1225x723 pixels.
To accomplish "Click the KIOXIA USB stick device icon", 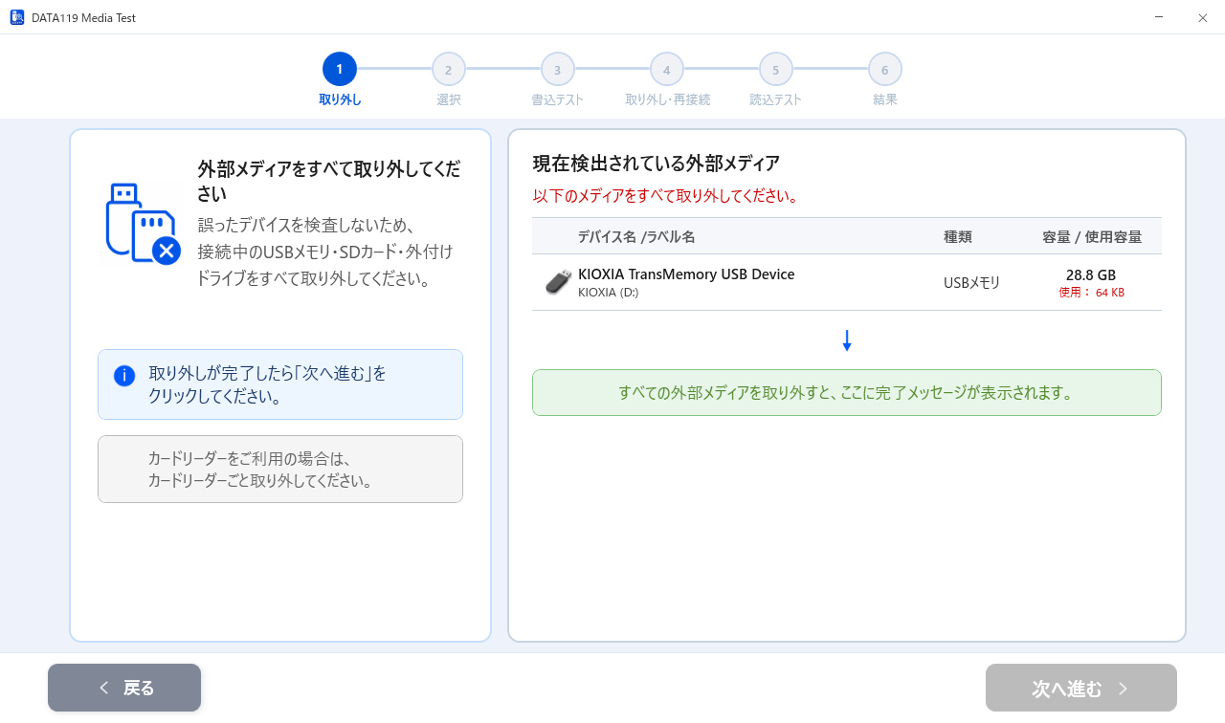I will pyautogui.click(x=559, y=282).
